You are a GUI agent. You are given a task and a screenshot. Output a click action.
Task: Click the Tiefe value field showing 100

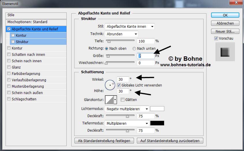point(146,41)
